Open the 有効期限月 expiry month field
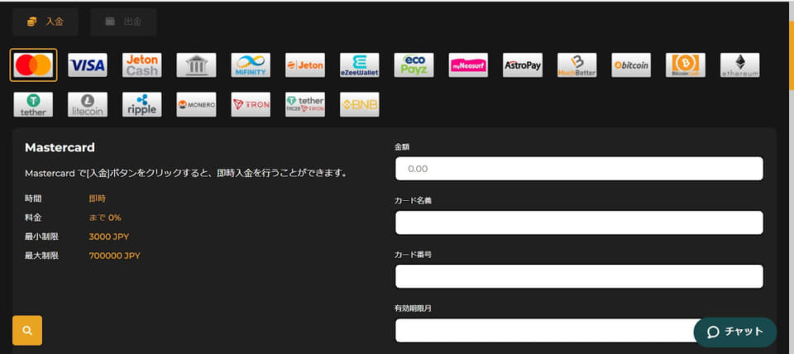794x354 pixels. coord(579,330)
